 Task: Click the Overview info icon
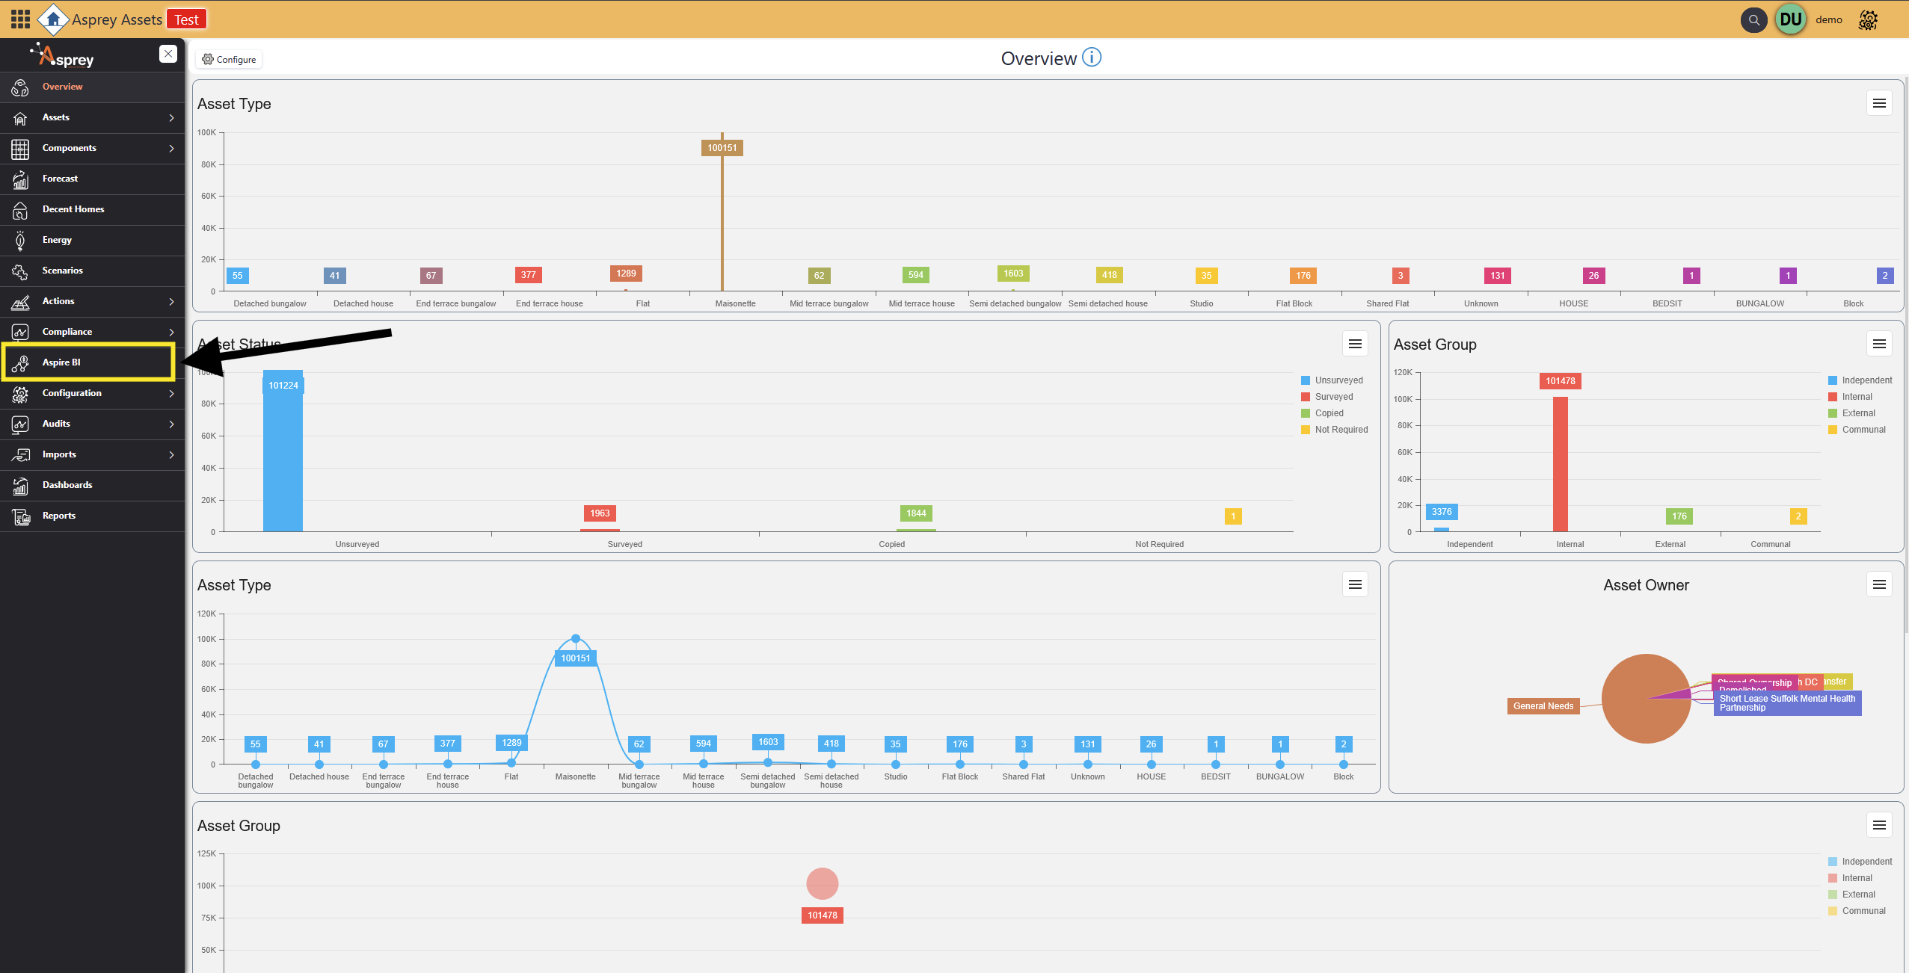(1092, 58)
